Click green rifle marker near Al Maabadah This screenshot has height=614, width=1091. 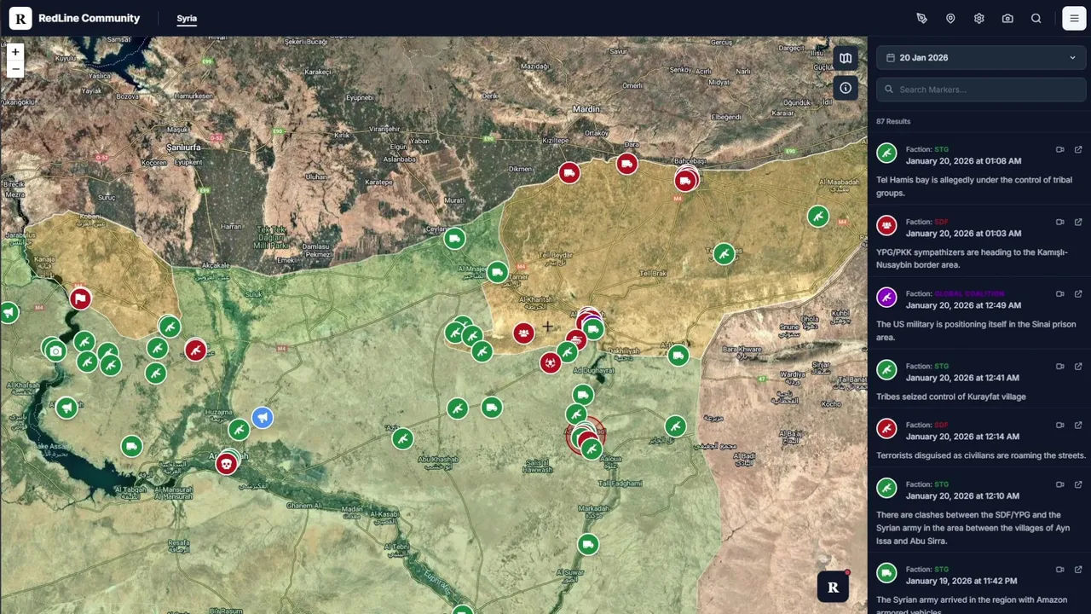[x=818, y=217]
